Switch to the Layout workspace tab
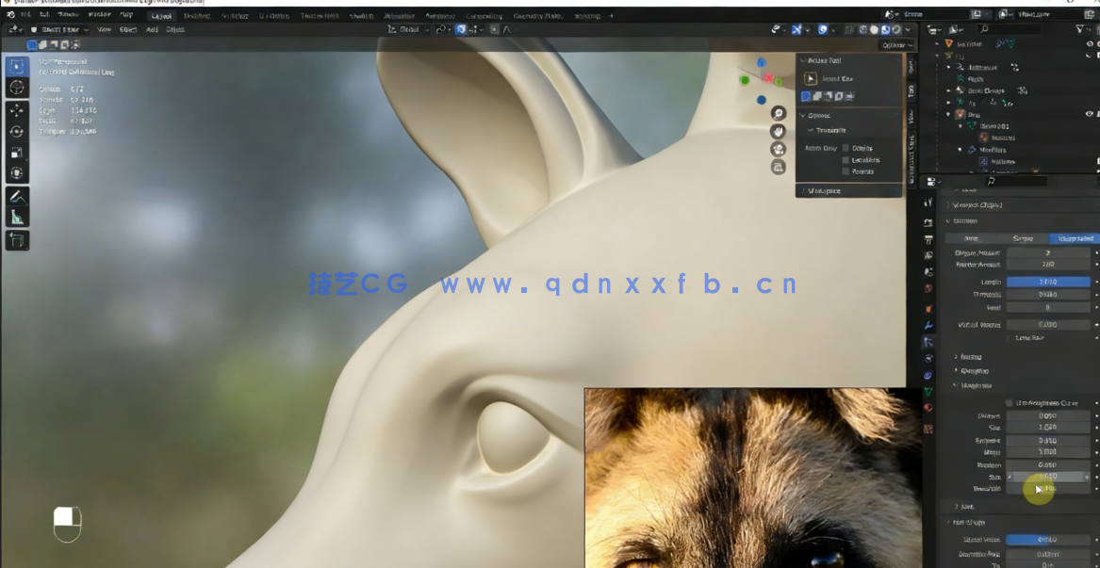Viewport: 1100px width, 568px height. click(x=160, y=14)
